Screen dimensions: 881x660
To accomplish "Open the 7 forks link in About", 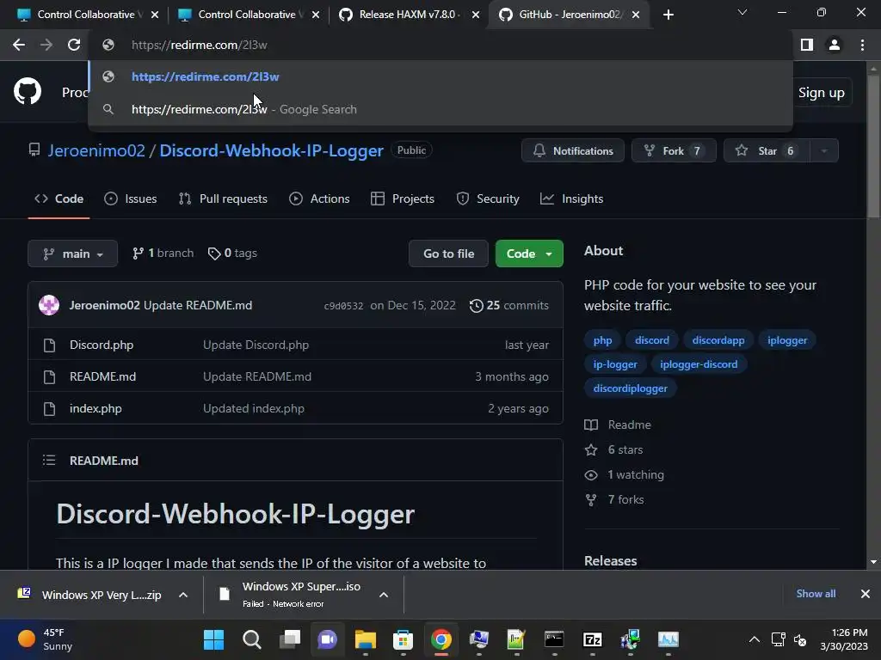I will tap(615, 499).
